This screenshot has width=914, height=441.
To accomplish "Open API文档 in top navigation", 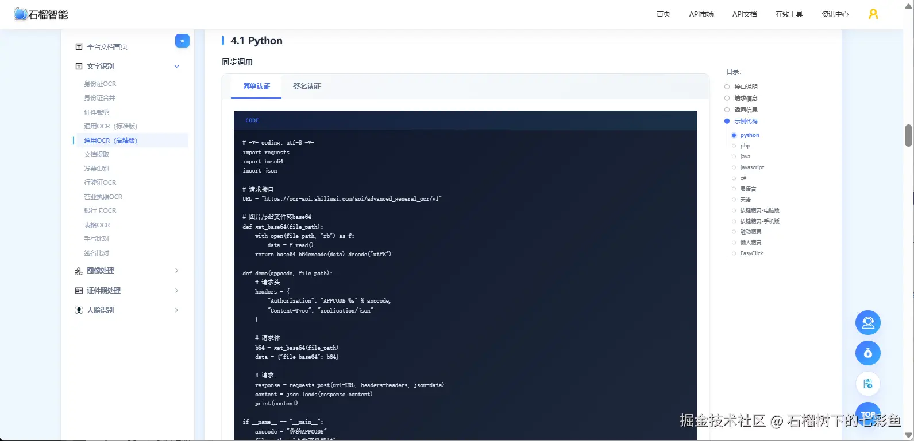I will [745, 14].
